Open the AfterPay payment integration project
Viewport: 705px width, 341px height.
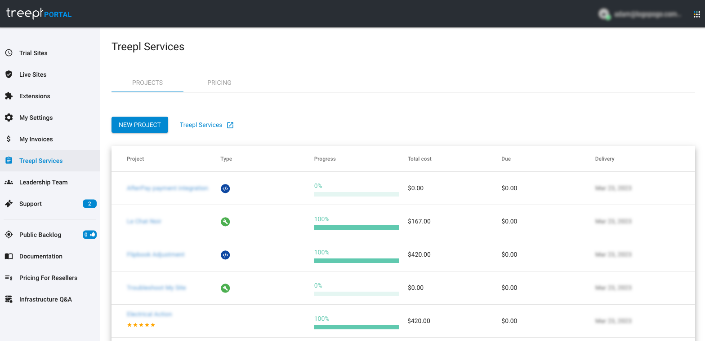[x=168, y=188]
